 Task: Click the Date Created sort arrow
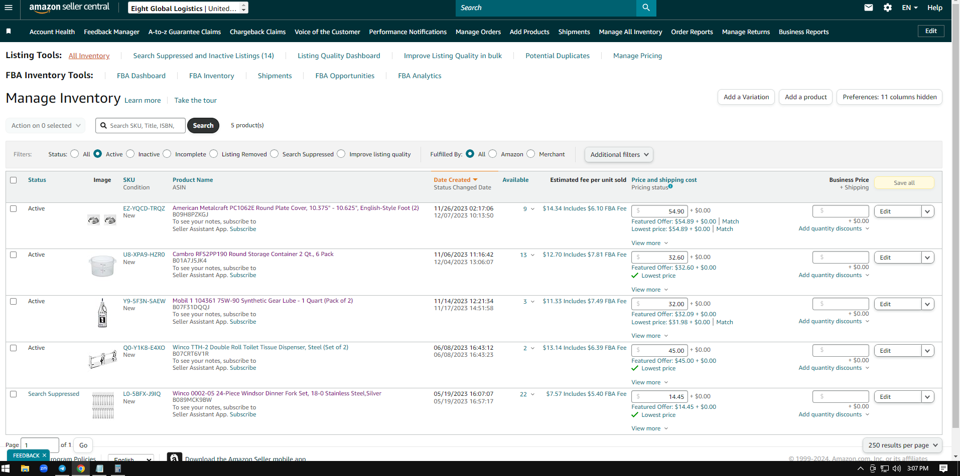(x=475, y=180)
